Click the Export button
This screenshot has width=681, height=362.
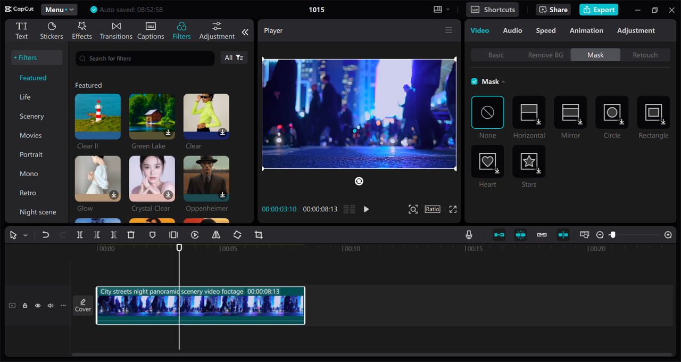[599, 10]
